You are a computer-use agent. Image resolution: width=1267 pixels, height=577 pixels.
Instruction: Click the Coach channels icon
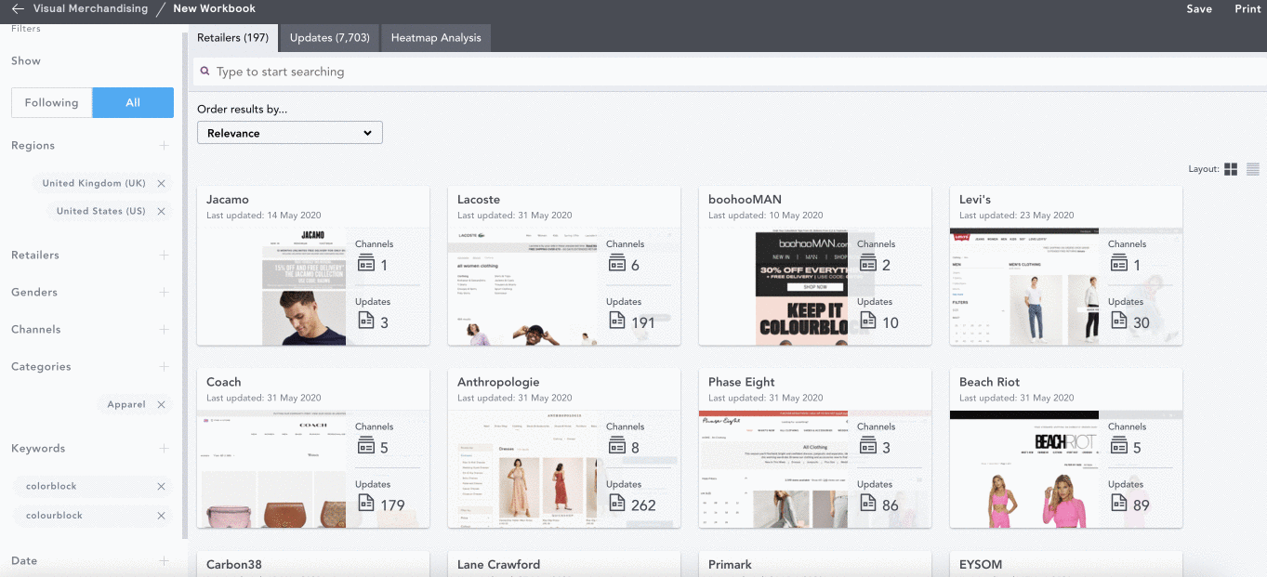(365, 447)
